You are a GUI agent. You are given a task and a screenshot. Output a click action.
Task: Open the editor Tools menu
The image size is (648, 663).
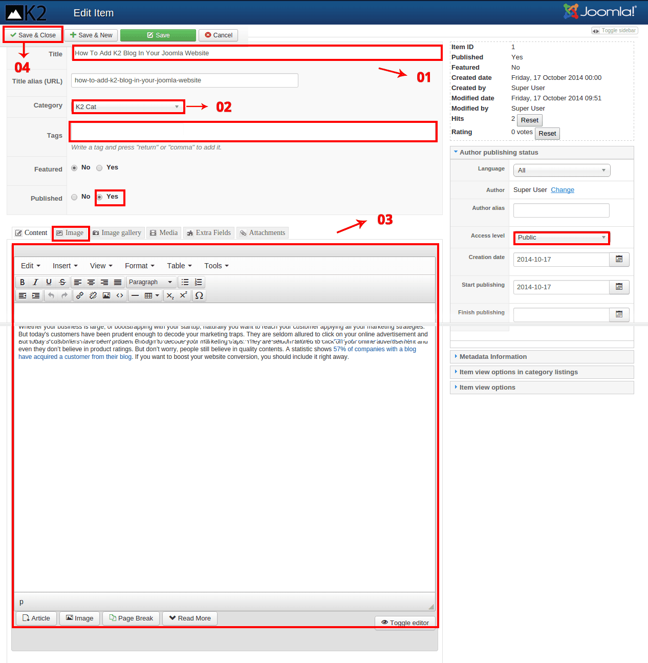(217, 266)
